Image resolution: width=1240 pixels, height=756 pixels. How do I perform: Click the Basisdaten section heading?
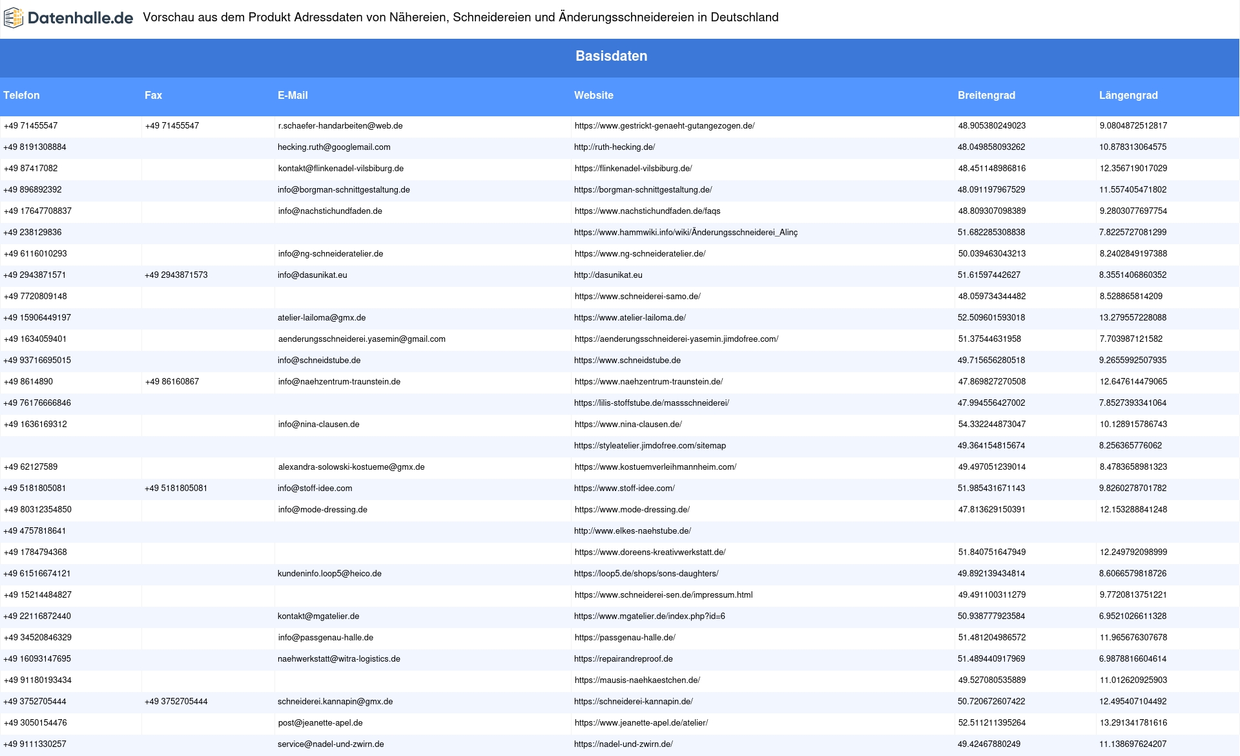point(611,56)
